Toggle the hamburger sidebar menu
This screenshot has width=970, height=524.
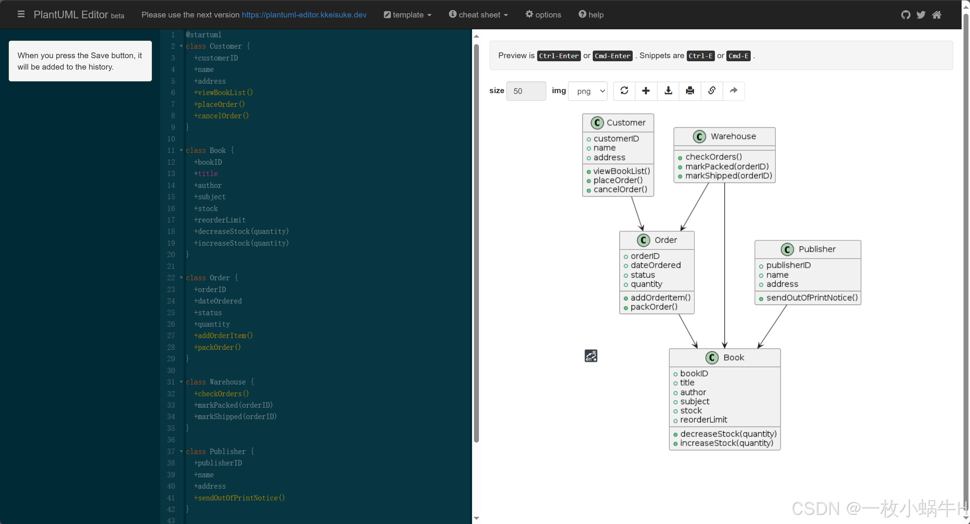point(21,14)
